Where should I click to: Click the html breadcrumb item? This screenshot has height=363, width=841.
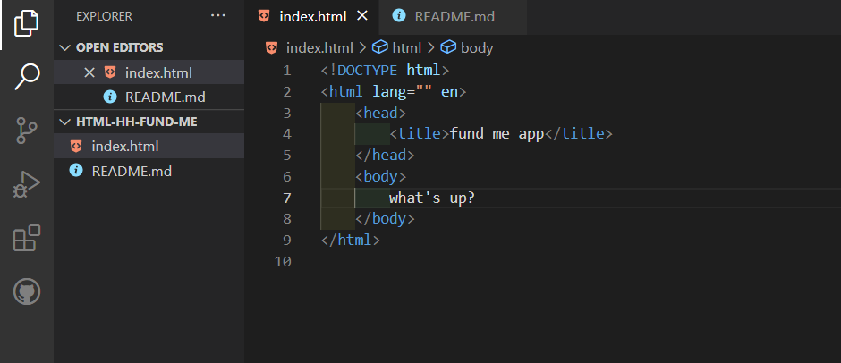pos(406,47)
